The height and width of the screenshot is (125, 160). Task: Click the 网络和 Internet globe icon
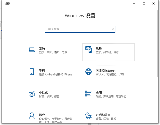click(x=89, y=72)
